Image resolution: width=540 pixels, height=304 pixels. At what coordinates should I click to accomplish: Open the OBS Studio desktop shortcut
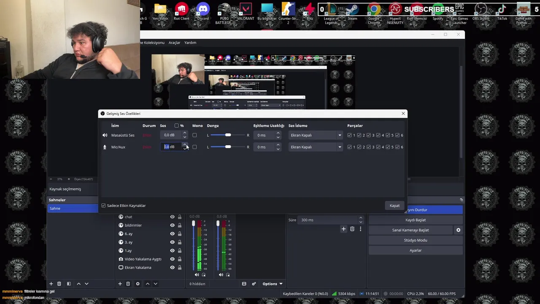(481, 12)
